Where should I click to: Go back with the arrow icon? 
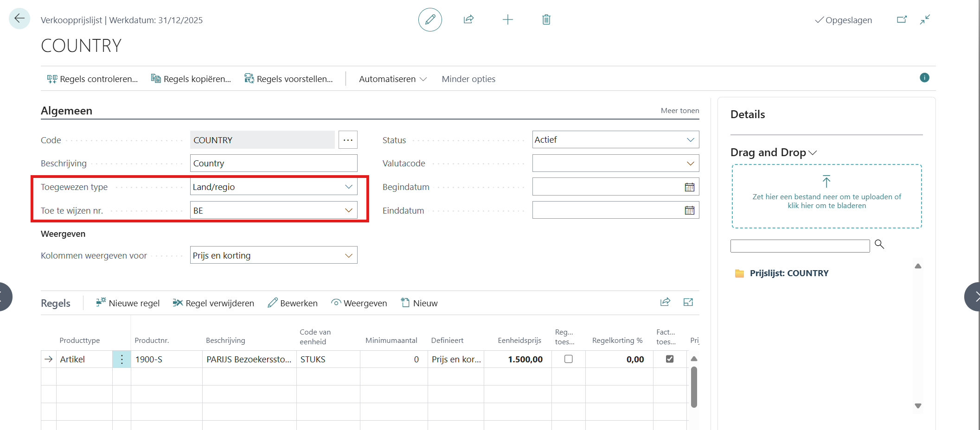(x=19, y=19)
